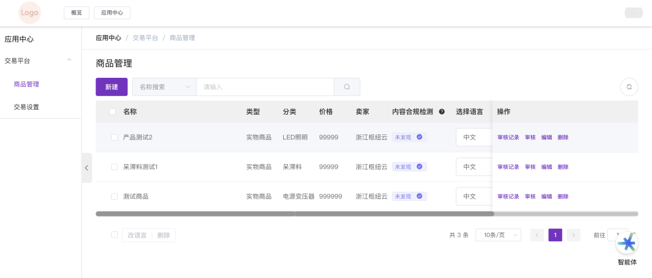The height and width of the screenshot is (278, 652).
Task: Click the Logo image in the header
Action: coord(30,13)
